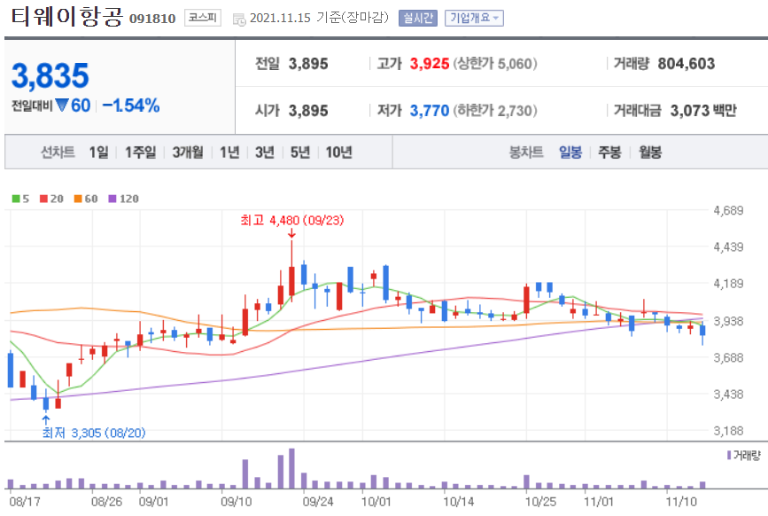Click the red 20-day moving average legend
768x516 pixels.
pos(51,199)
